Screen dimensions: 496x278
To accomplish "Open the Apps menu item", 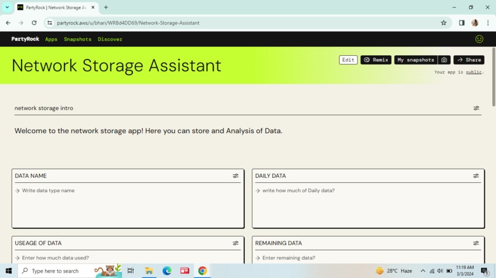I will coord(51,39).
